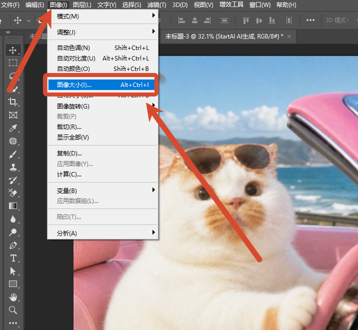The image size is (358, 330).
Task: Select the Spot Healing Brush tool
Action: 13,141
